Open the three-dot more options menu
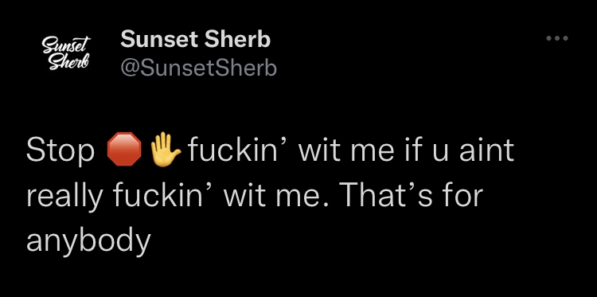This screenshot has height=297, width=597. tap(557, 38)
